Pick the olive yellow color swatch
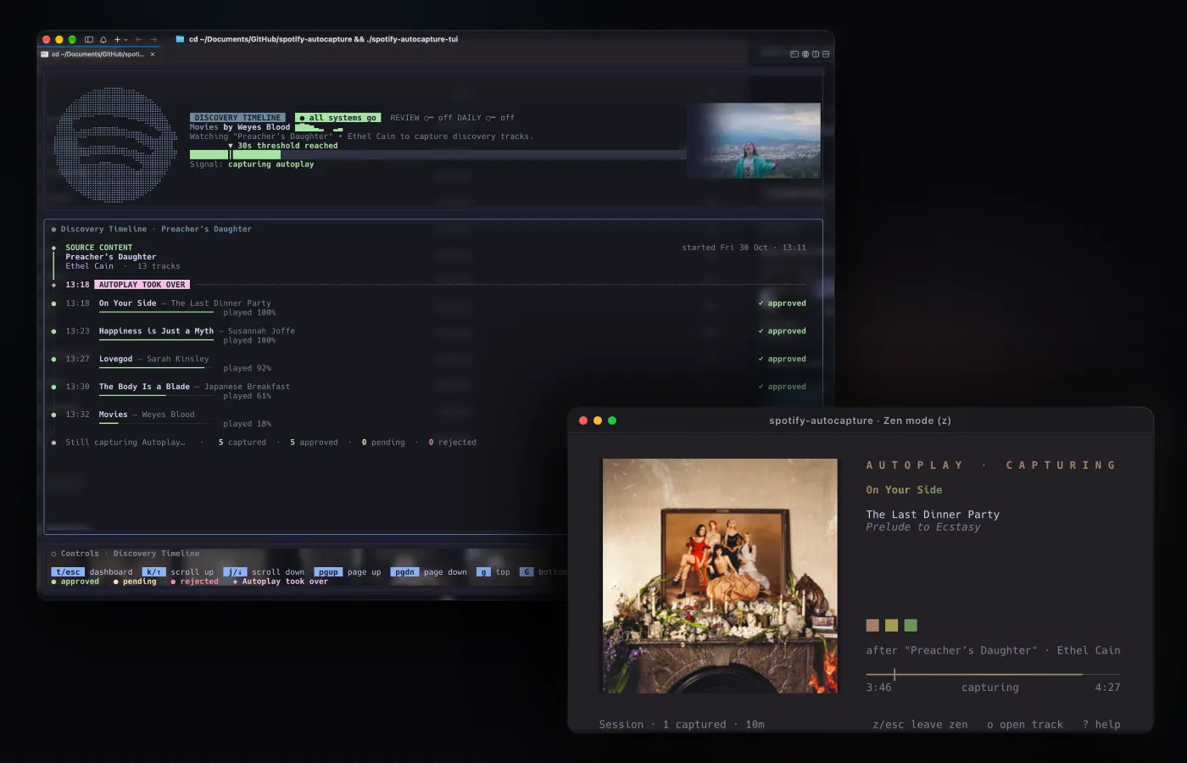1187x763 pixels. tap(892, 626)
